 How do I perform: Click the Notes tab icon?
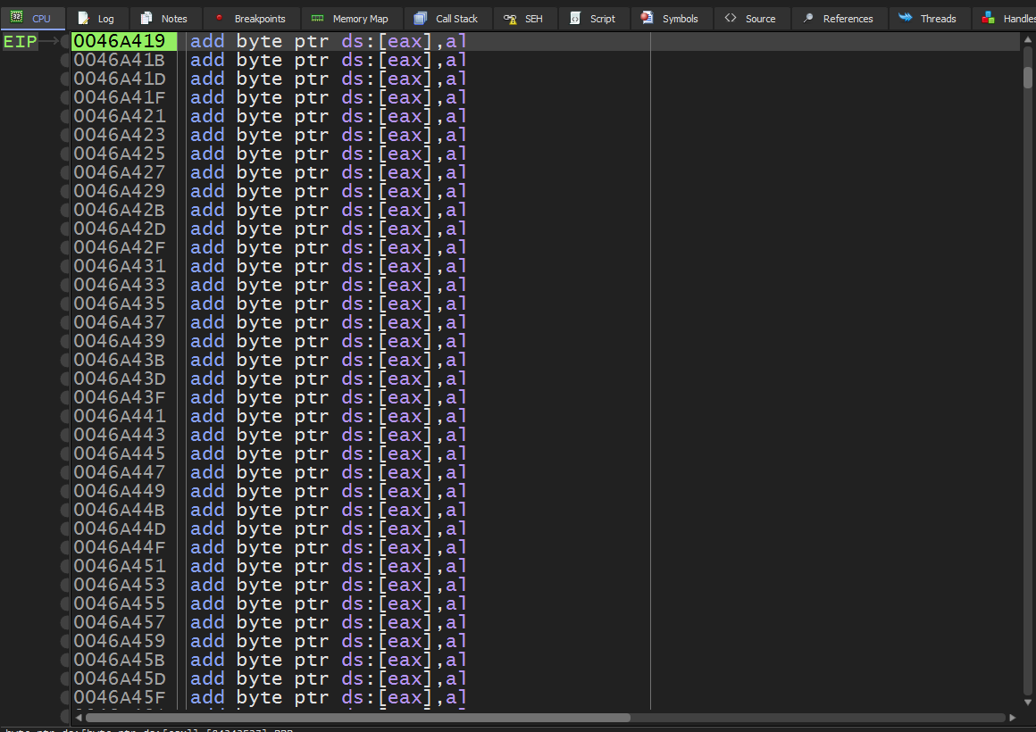click(x=146, y=18)
